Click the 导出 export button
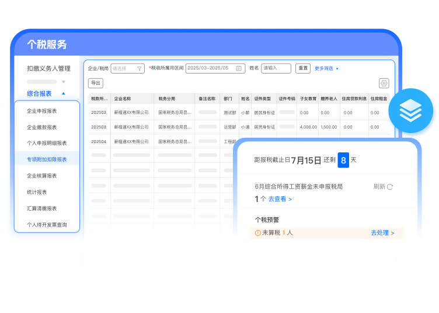The width and height of the screenshot is (439, 313). (x=95, y=83)
